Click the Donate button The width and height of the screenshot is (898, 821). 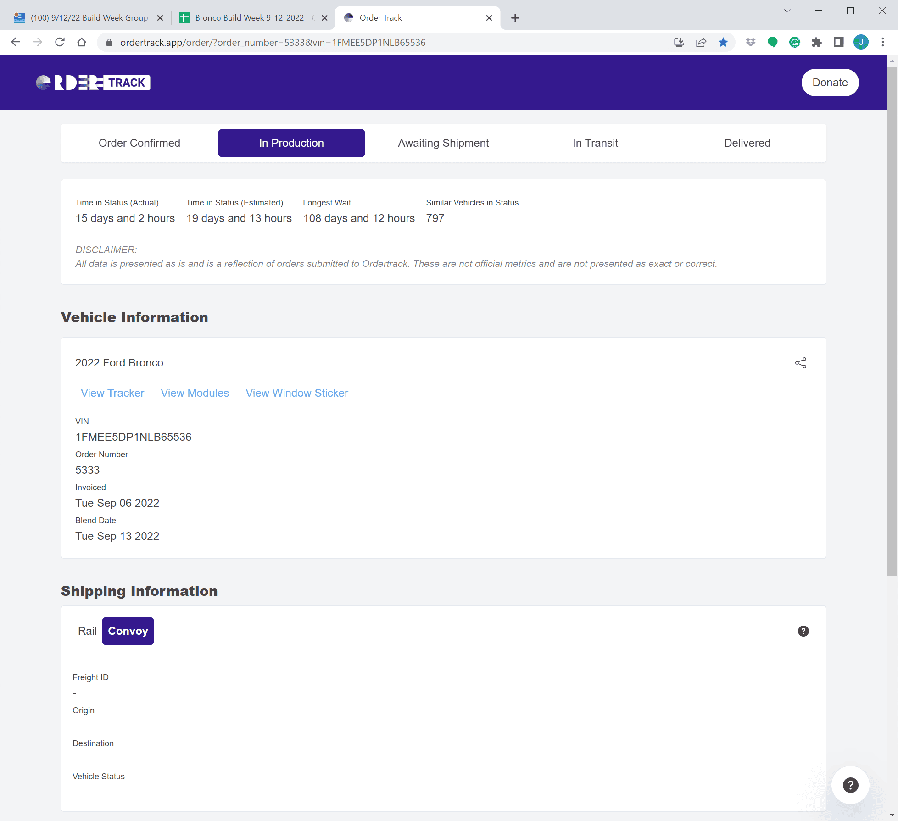830,83
